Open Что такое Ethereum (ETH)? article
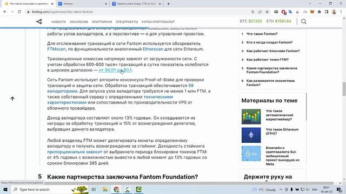The image size is (346, 194). tap(282, 131)
